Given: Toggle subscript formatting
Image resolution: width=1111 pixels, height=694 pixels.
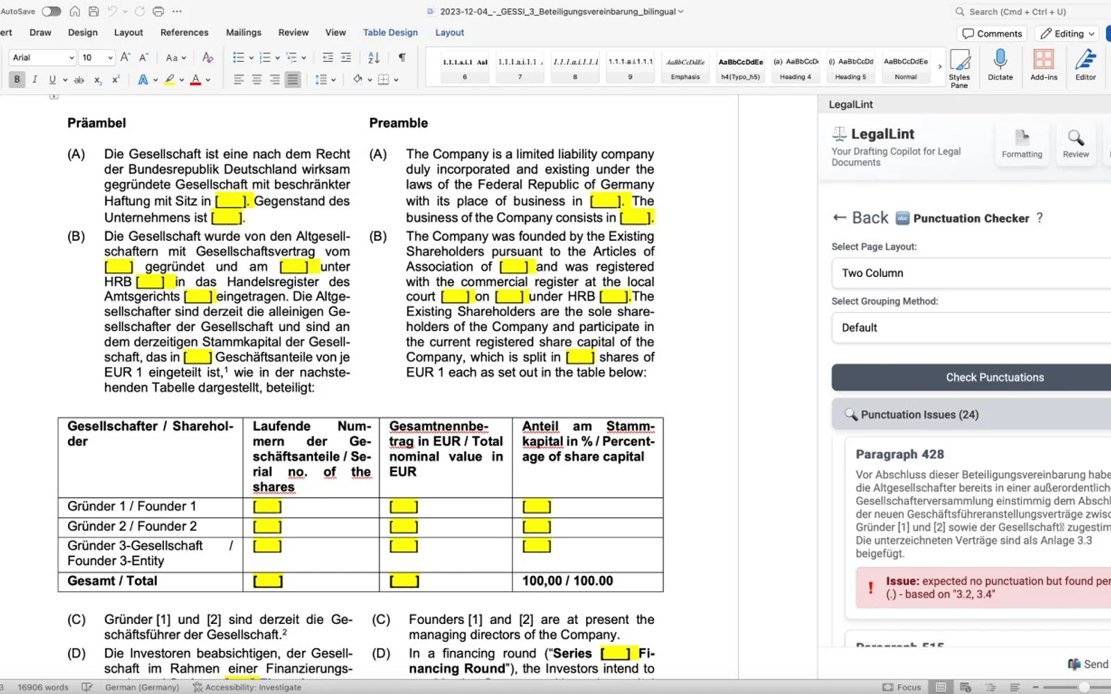Looking at the screenshot, I should point(98,80).
